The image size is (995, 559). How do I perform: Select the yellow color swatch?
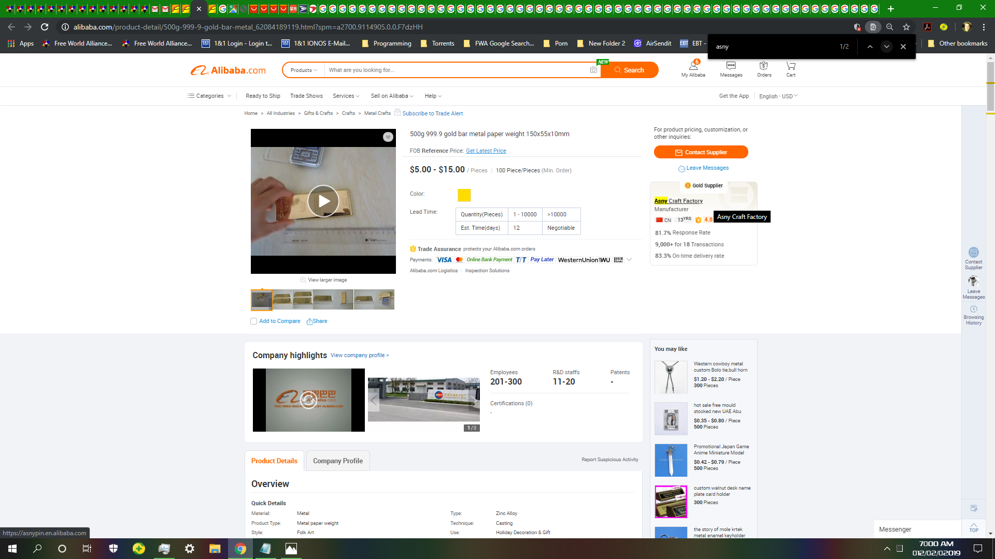(464, 195)
